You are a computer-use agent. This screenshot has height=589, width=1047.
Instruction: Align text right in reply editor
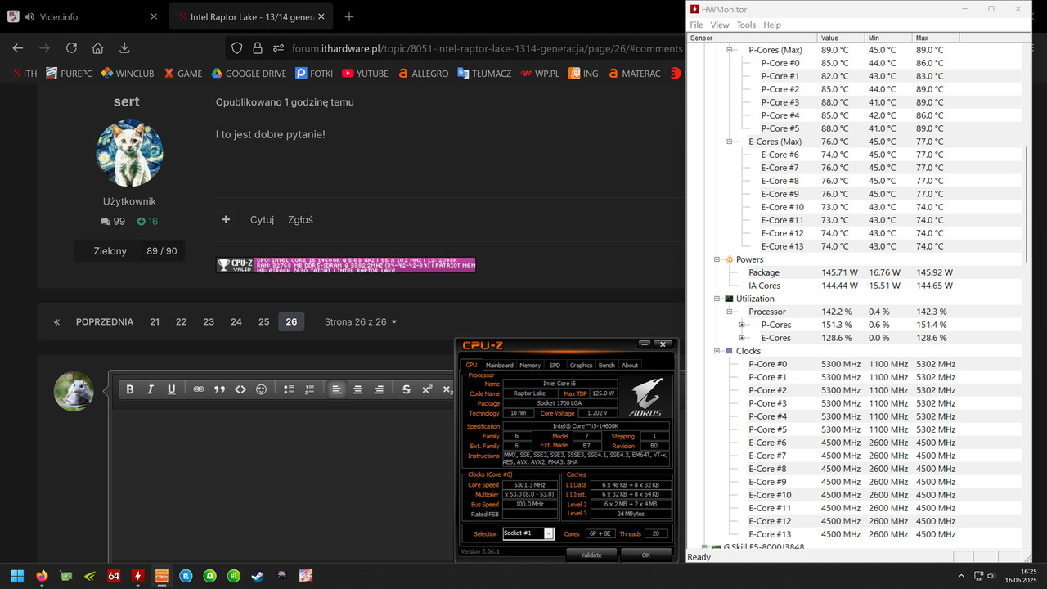click(x=379, y=389)
